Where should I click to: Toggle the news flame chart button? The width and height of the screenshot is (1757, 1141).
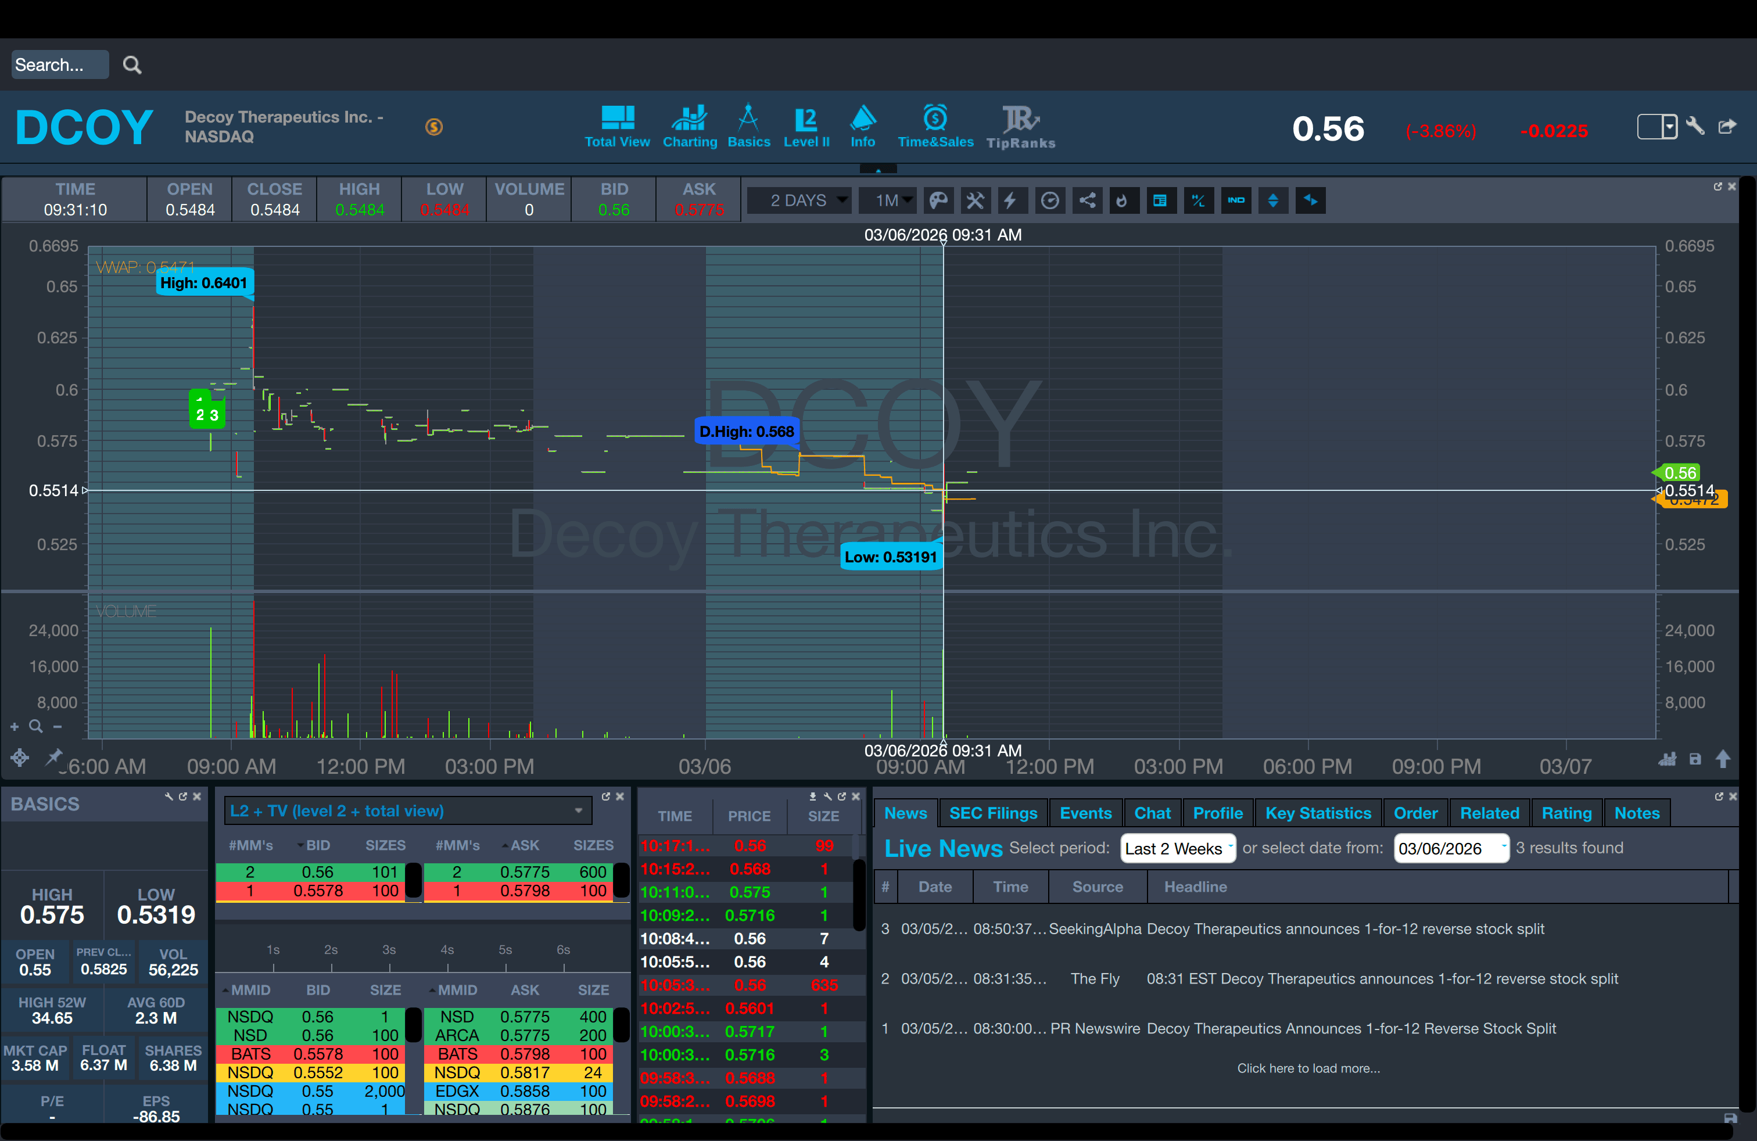click(x=1122, y=201)
